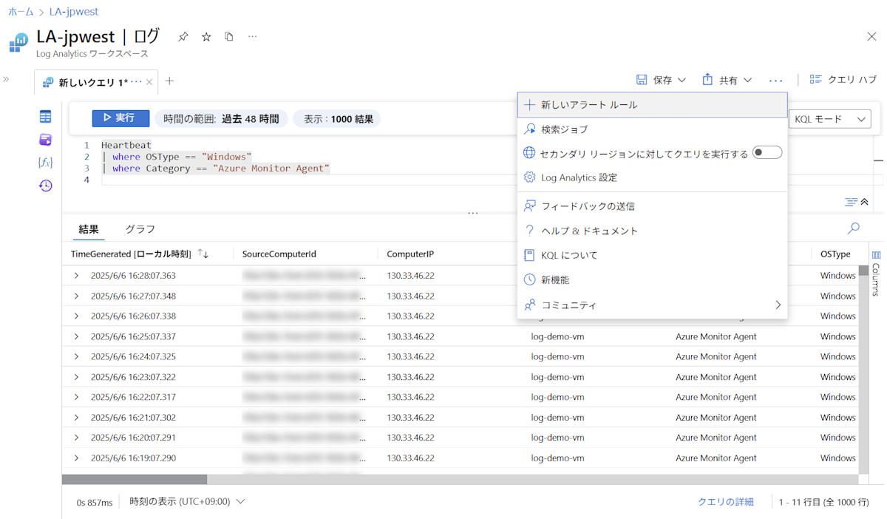Expand the row 2025/6/6 16:24:07.325

tap(76, 356)
